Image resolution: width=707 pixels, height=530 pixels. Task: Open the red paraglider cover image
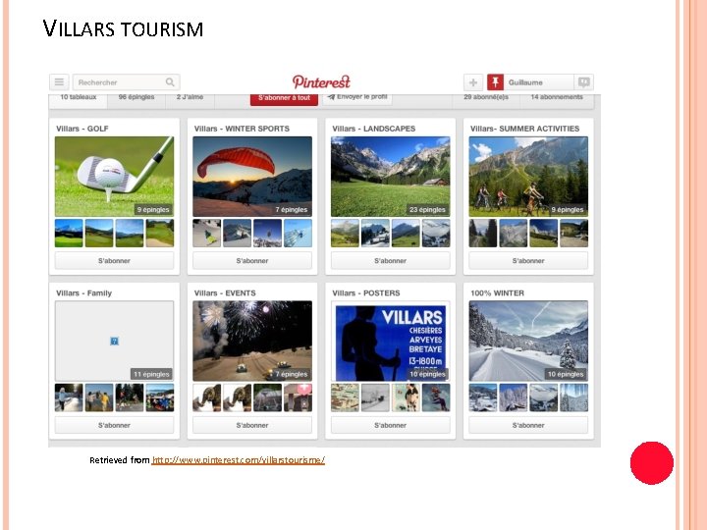tap(252, 177)
